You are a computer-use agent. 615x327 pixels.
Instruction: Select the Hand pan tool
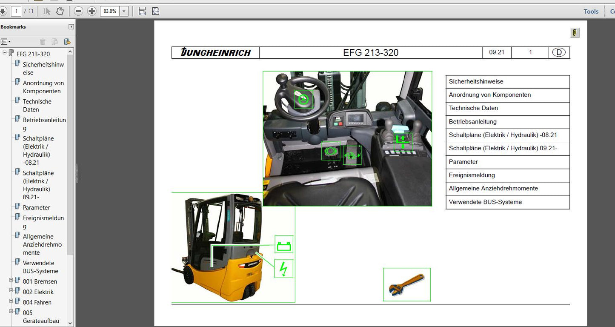pos(60,11)
